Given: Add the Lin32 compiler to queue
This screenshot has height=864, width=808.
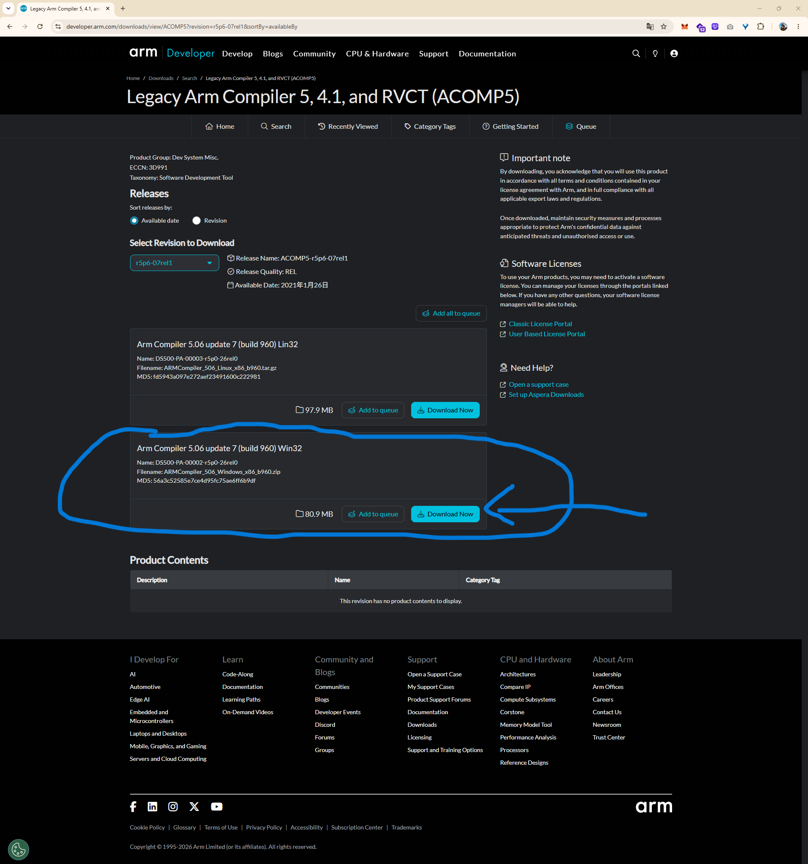Looking at the screenshot, I should [373, 410].
